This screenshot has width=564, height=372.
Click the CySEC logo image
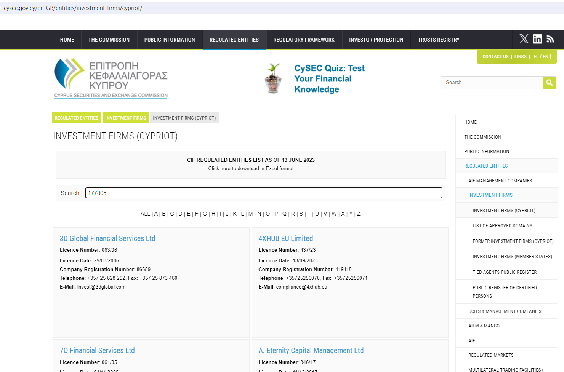tap(111, 79)
